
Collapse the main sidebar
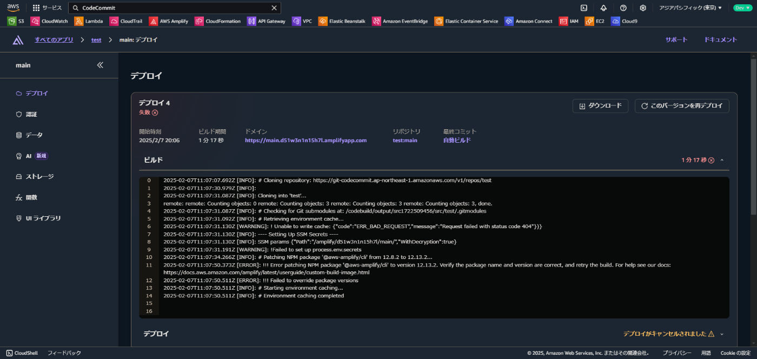point(100,65)
